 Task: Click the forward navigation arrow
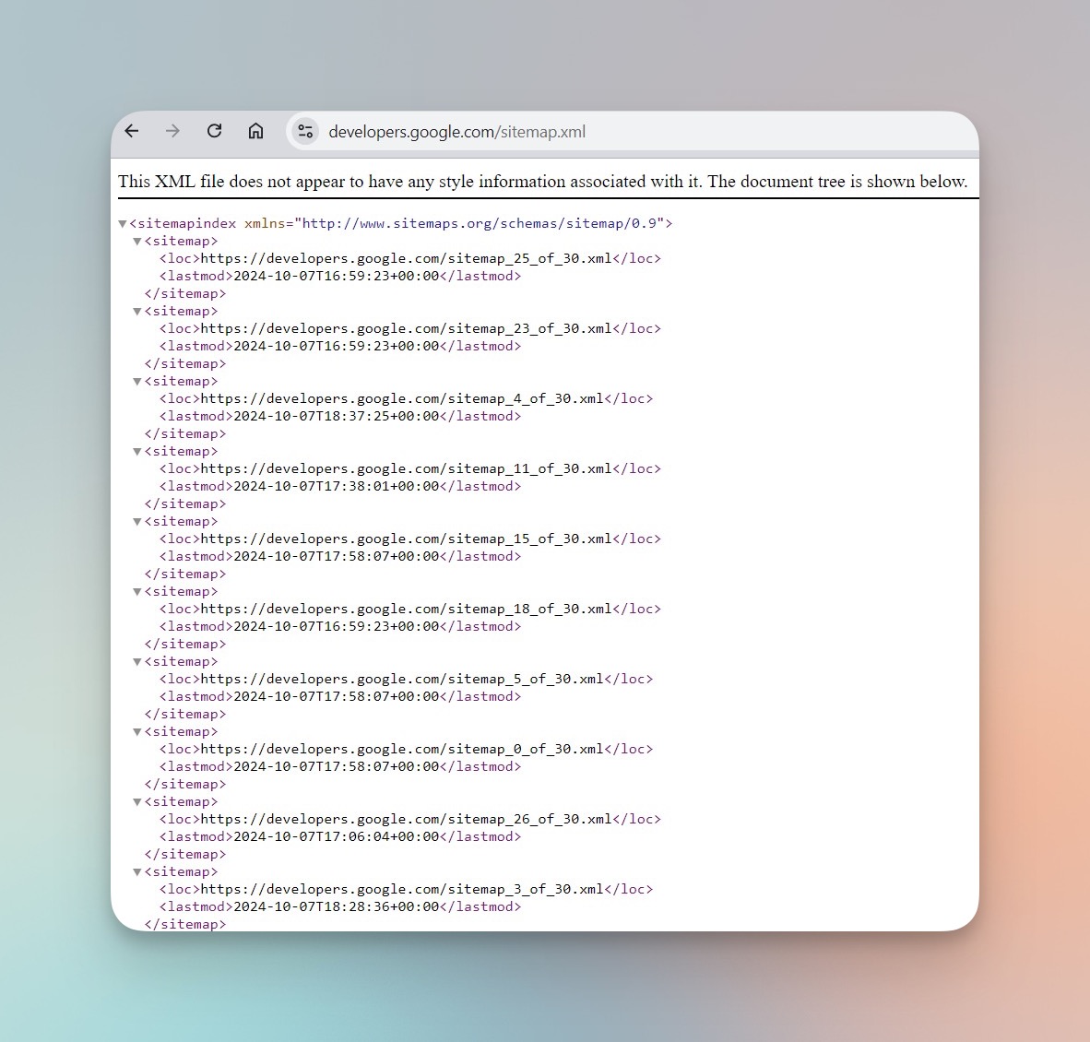(x=172, y=131)
